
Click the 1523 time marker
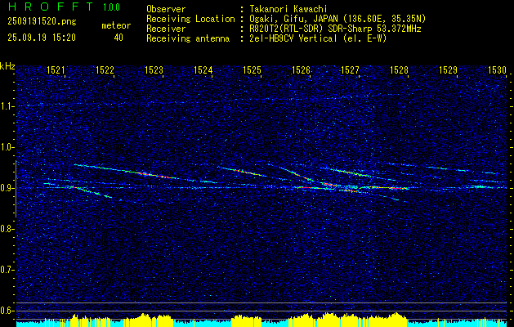pos(154,69)
